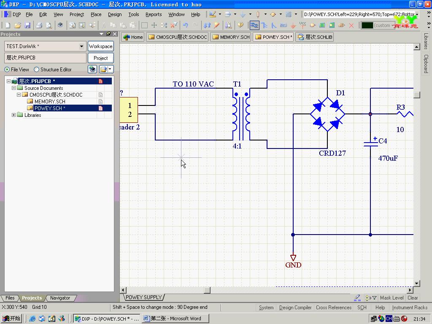Click the dark custom color swatch

[x=367, y=25]
